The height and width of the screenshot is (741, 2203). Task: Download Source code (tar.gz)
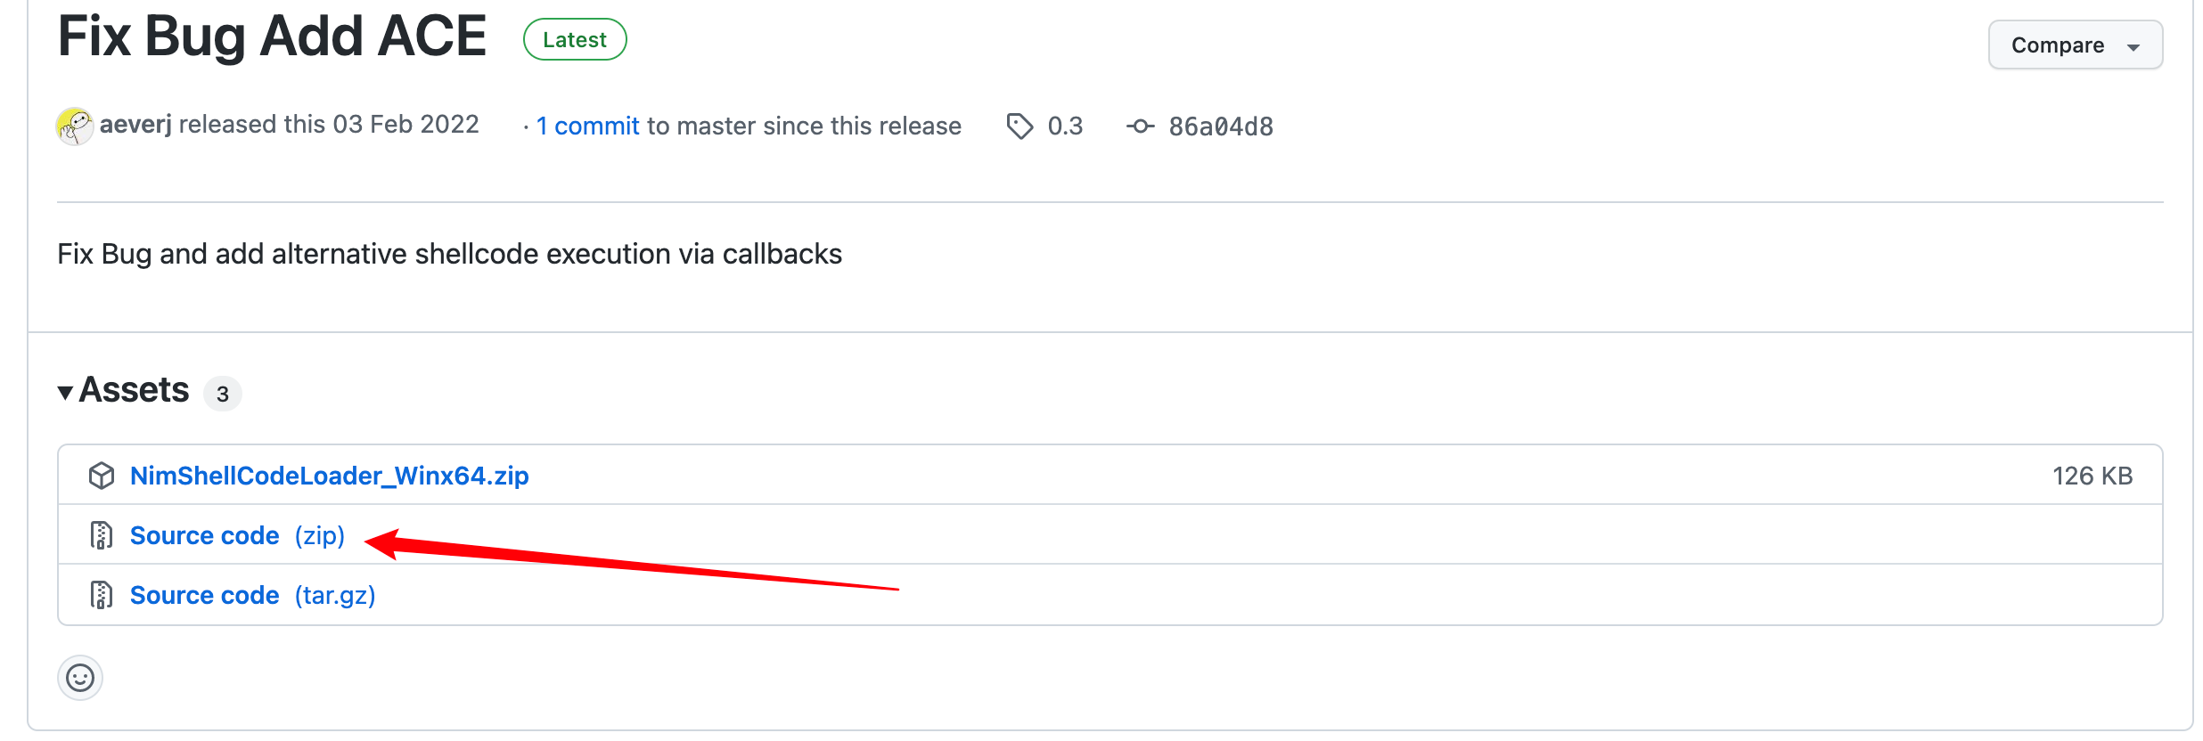[x=253, y=595]
